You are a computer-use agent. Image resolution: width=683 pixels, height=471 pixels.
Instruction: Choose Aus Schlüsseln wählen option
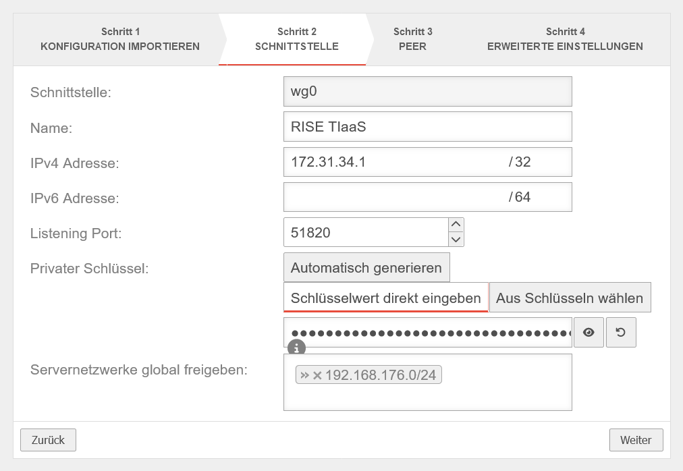(570, 298)
